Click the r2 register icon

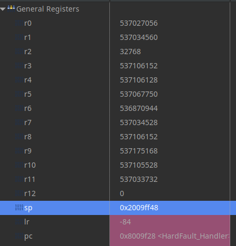(x=19, y=52)
